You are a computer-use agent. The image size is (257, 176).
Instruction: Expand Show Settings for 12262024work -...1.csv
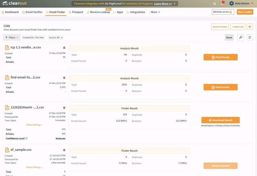(x=35, y=125)
